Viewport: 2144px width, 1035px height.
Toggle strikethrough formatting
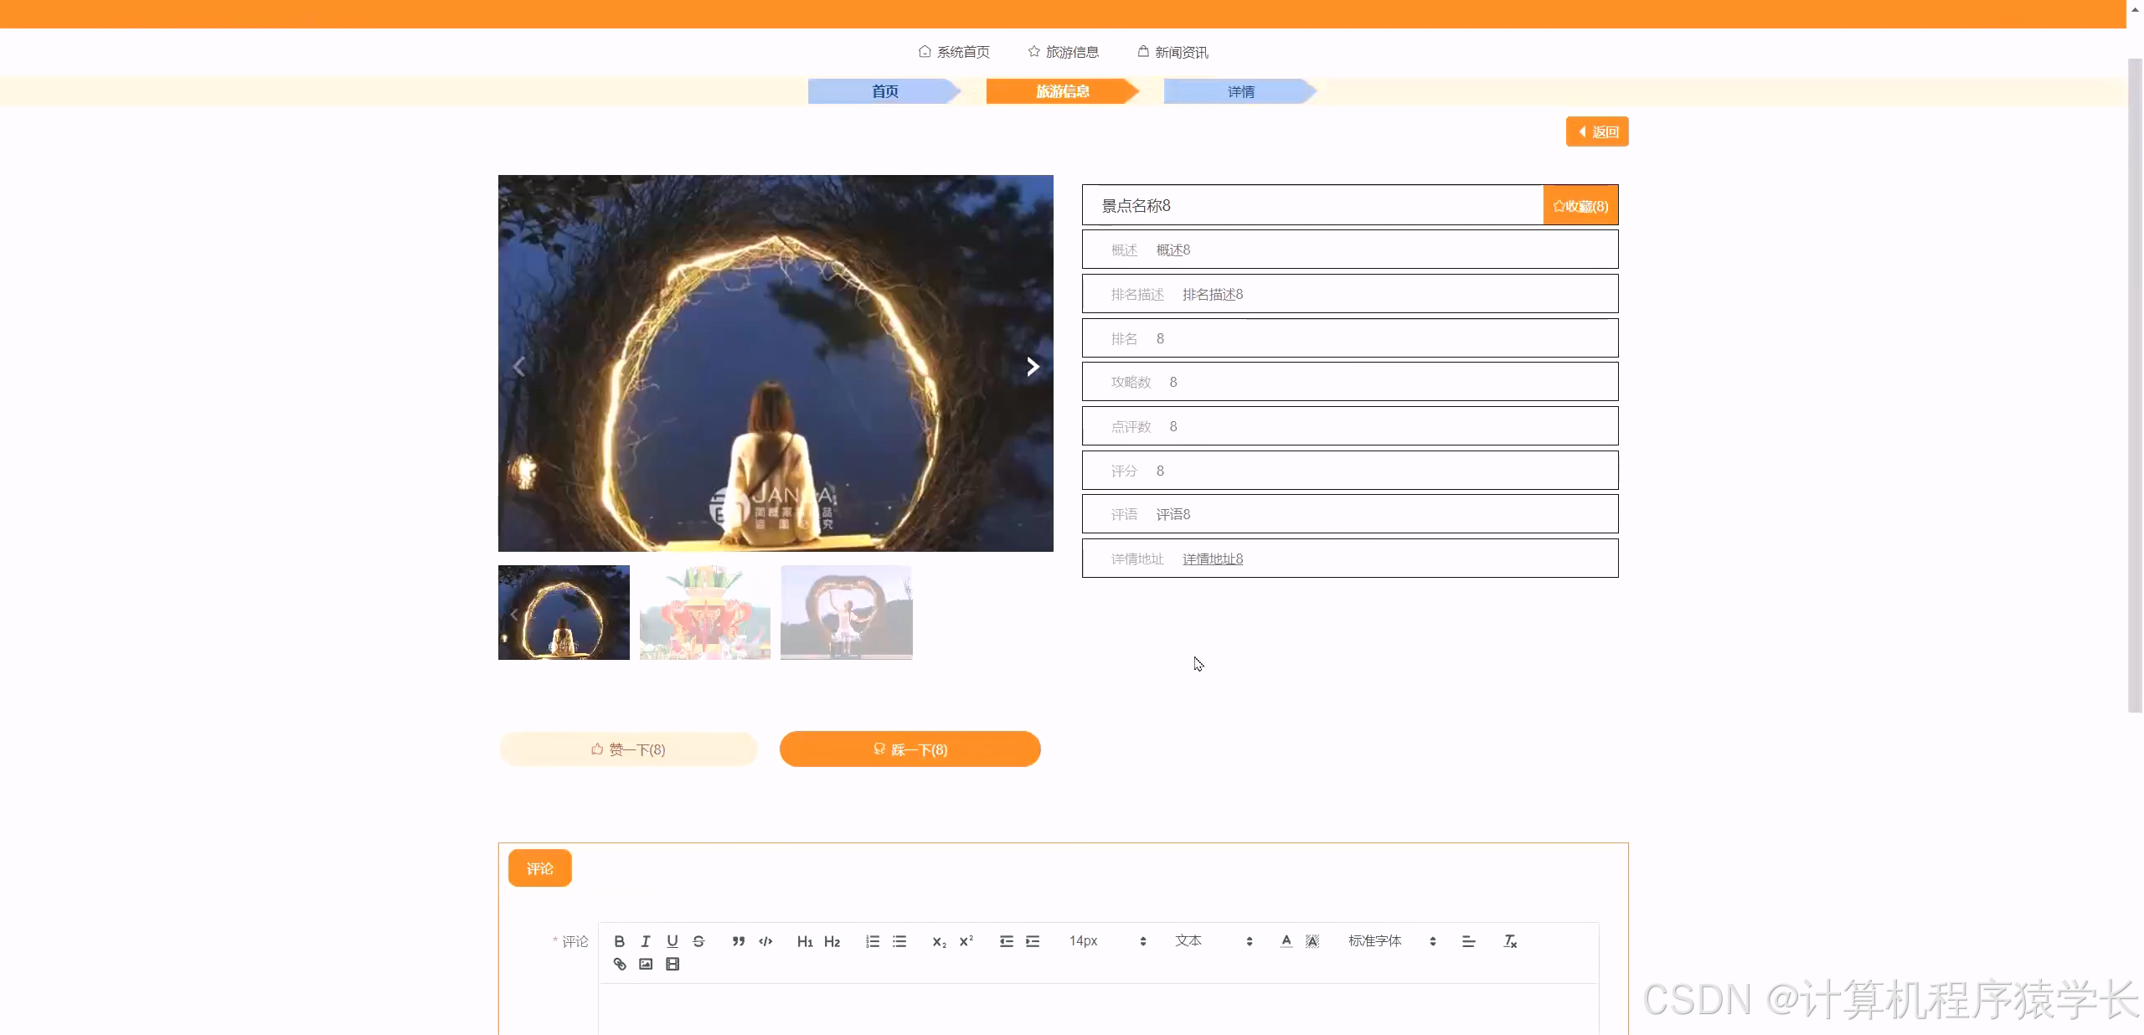pyautogui.click(x=698, y=941)
